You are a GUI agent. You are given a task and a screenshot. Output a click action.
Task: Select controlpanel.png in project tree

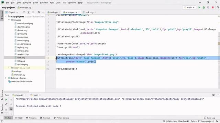coord(25,24)
